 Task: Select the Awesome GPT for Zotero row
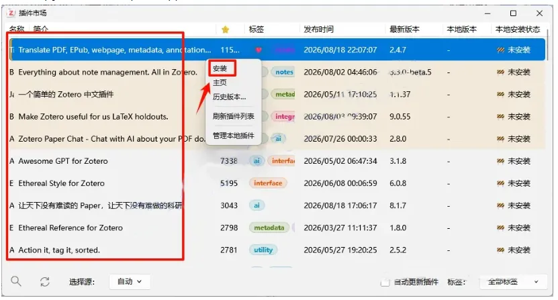tap(277, 161)
